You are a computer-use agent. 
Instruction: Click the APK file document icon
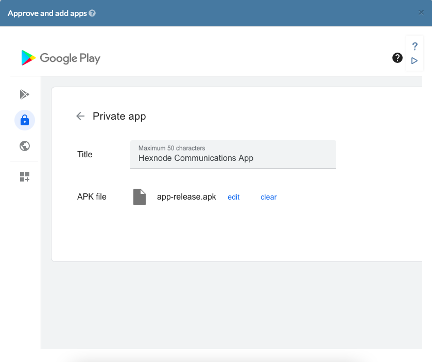click(x=140, y=197)
